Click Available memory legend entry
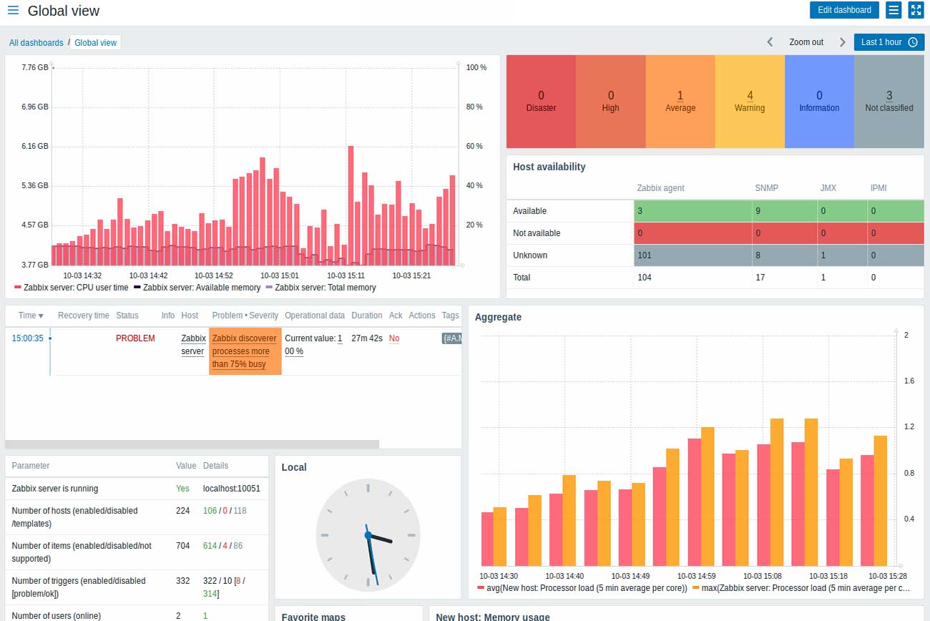The width and height of the screenshot is (930, 621). [x=197, y=288]
